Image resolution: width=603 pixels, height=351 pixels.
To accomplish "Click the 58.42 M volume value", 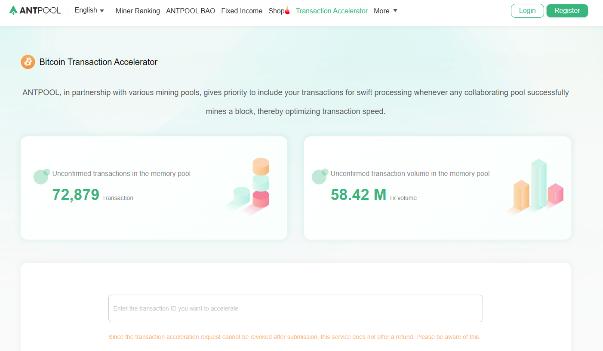I will (359, 195).
